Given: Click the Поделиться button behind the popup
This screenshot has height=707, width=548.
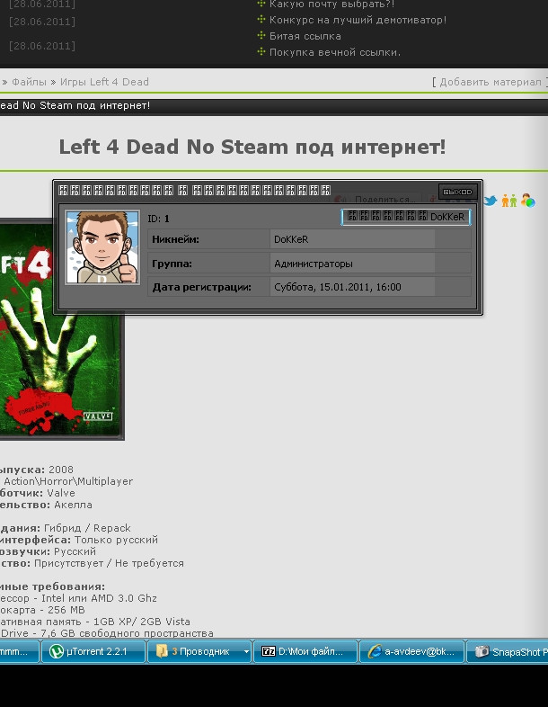Looking at the screenshot, I should (x=377, y=199).
